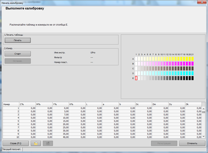This screenshot has height=153, width=208.
Task: Select table row number 5
Action: [x=102, y=121]
